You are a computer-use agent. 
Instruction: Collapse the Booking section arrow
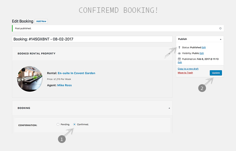pos(169,108)
